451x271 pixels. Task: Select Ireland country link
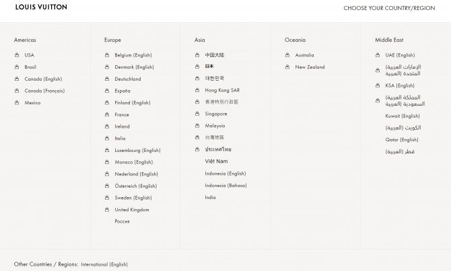pos(123,126)
